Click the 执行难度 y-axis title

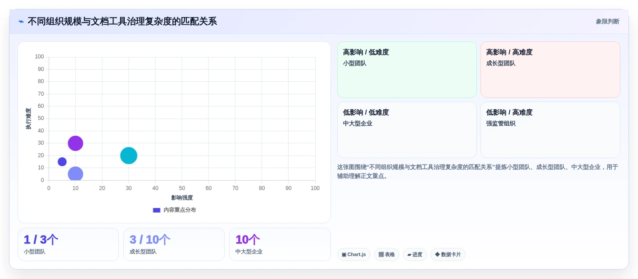(x=28, y=119)
